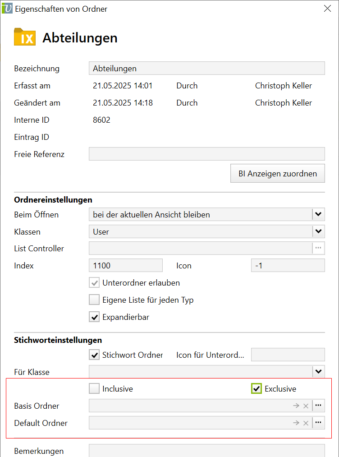Screen dimensions: 339x457
Task: Enable Eigene Liste für jeden Typ
Action: point(94,300)
